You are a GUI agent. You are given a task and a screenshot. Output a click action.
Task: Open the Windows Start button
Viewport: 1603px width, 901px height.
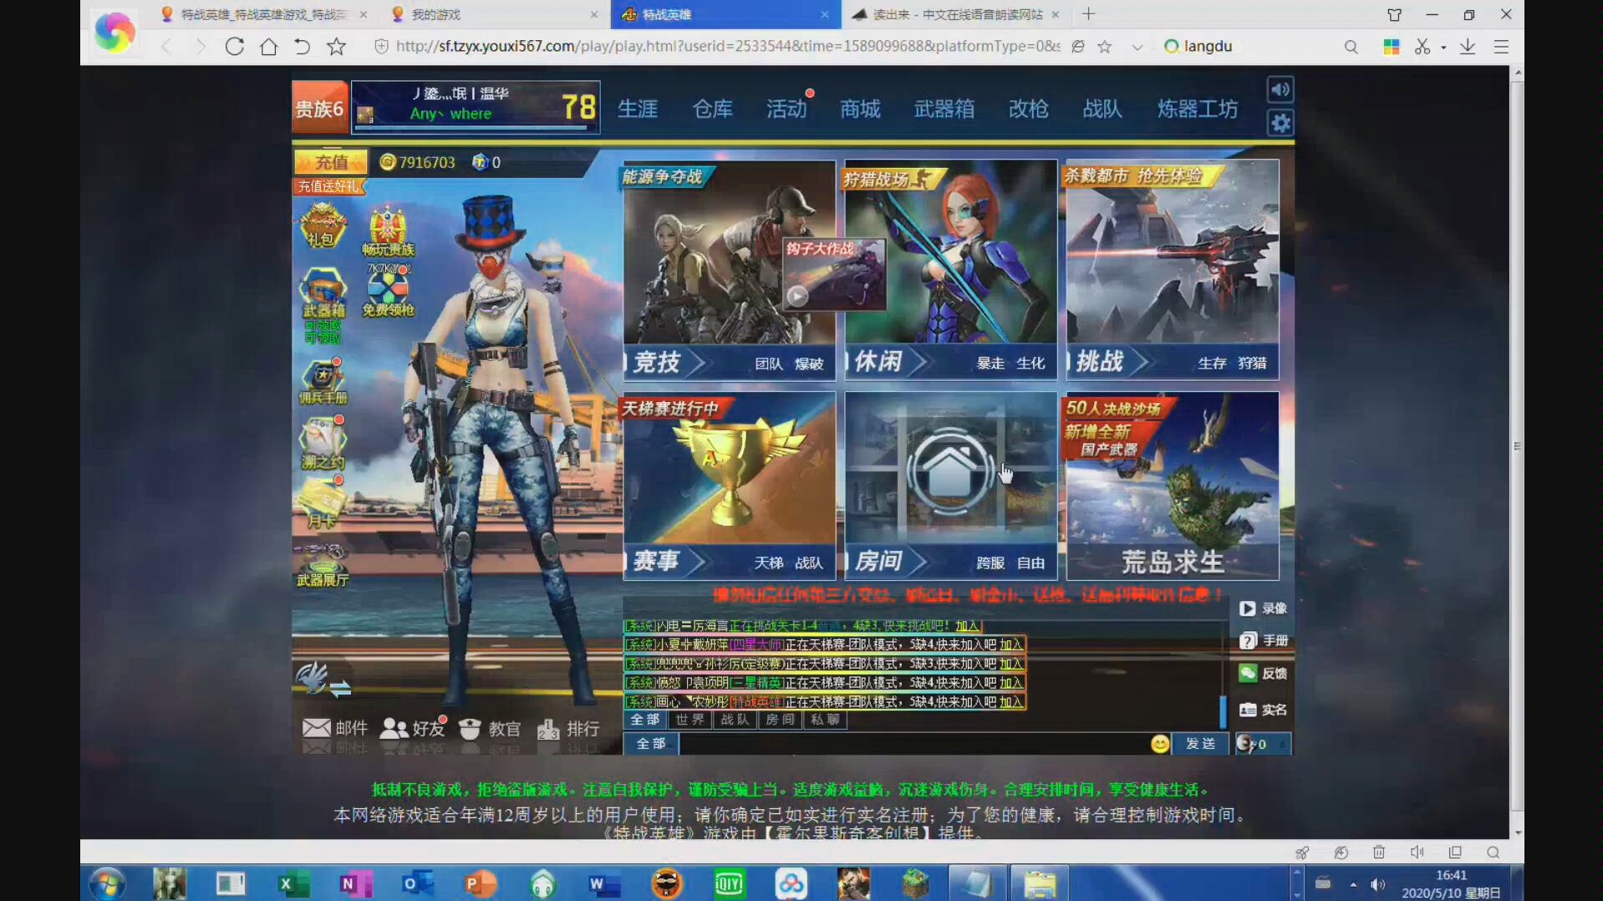[x=107, y=883]
